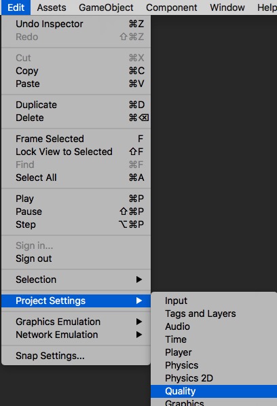This screenshot has height=406, width=277.
Task: Open Quality project settings
Action: point(214,391)
